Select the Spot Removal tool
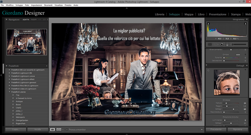 point(216,44)
